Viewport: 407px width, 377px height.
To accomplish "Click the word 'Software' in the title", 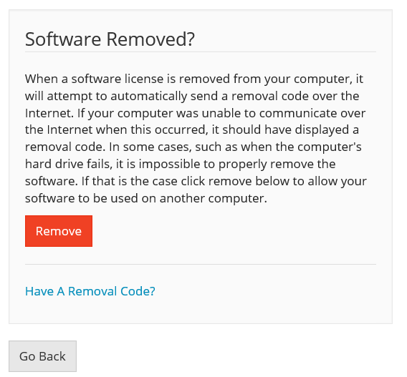I will [63, 39].
